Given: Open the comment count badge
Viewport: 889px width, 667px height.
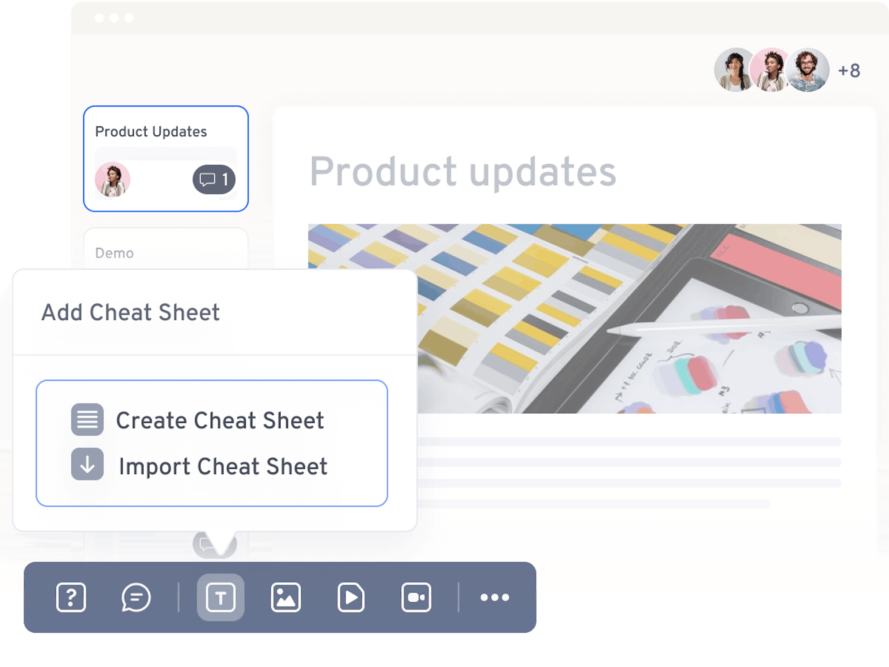Looking at the screenshot, I should pyautogui.click(x=214, y=179).
